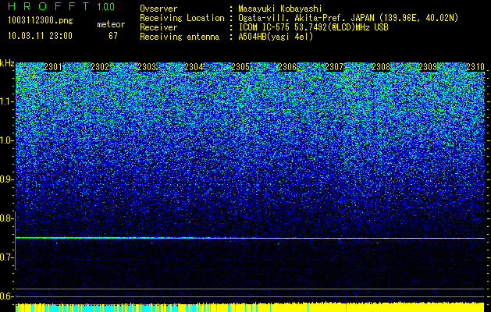Click the 2303 time marker
The height and width of the screenshot is (312, 491).
(148, 67)
